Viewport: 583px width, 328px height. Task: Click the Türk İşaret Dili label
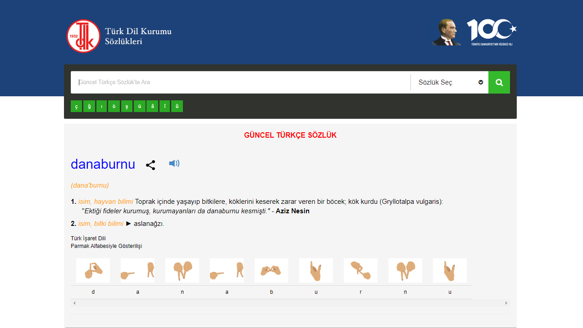click(x=88, y=238)
